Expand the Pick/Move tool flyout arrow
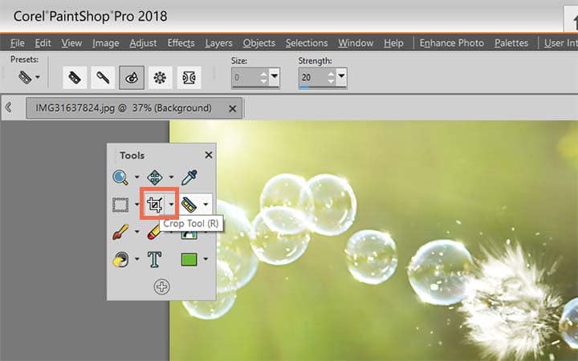Image resolution: width=578 pixels, height=361 pixels. (x=172, y=177)
